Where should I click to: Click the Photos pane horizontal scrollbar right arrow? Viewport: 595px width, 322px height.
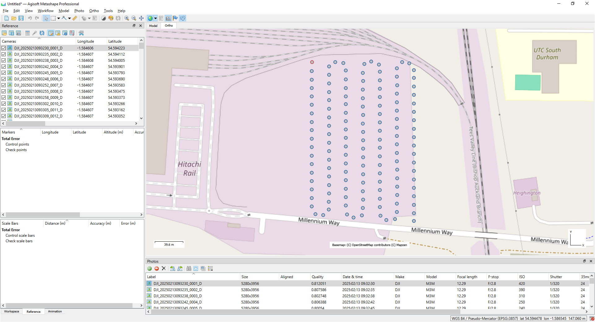pyautogui.click(x=587, y=312)
